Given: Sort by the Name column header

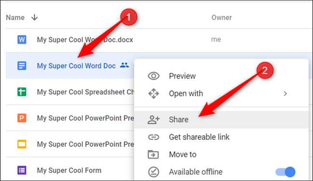Looking at the screenshot, I should [x=15, y=17].
